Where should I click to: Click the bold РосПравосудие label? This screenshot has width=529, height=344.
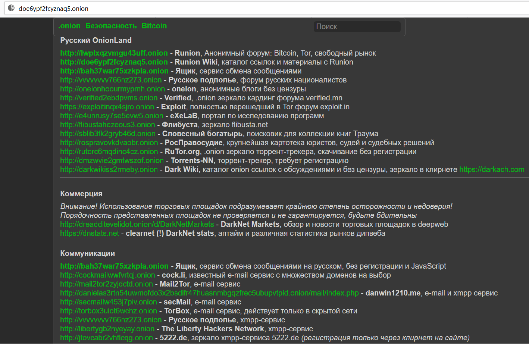(x=194, y=143)
